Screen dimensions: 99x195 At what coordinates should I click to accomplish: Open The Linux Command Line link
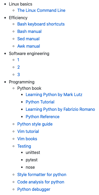click(x=41, y=10)
